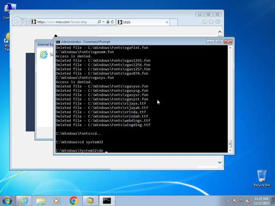This screenshot has width=275, height=206.
Task: Open network status tray icon
Action: [x=241, y=201]
